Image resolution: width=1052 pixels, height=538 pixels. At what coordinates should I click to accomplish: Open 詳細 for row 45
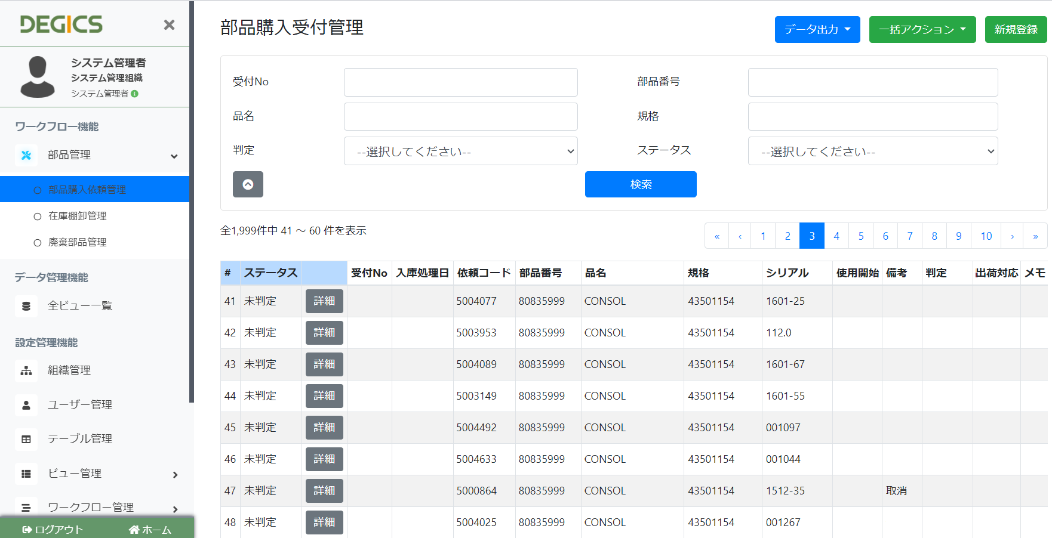tap(324, 428)
